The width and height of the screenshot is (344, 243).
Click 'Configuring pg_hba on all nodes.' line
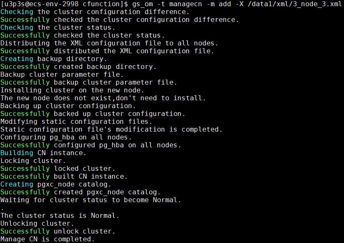[66, 137]
